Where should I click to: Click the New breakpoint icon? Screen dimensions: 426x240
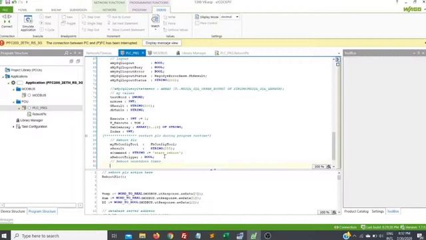[x=63, y=17]
